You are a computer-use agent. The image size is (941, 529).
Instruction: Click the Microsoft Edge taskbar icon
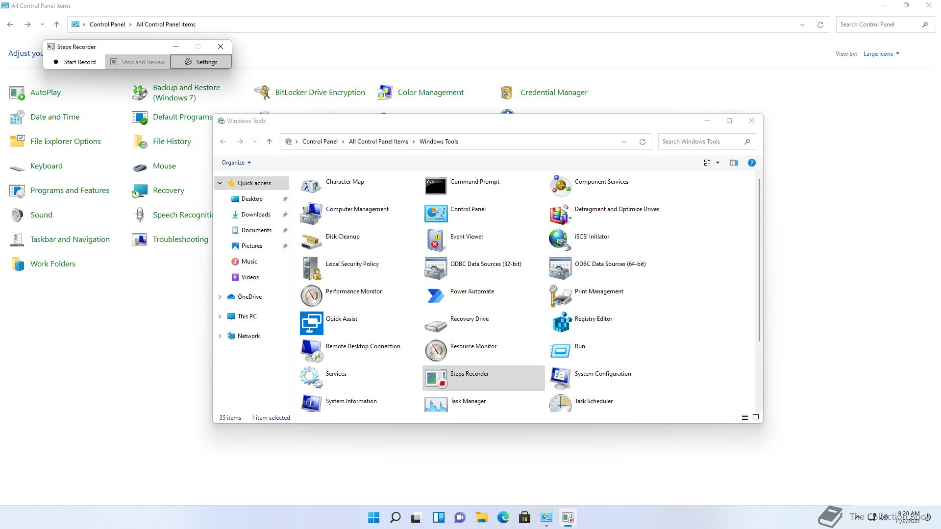click(x=503, y=517)
